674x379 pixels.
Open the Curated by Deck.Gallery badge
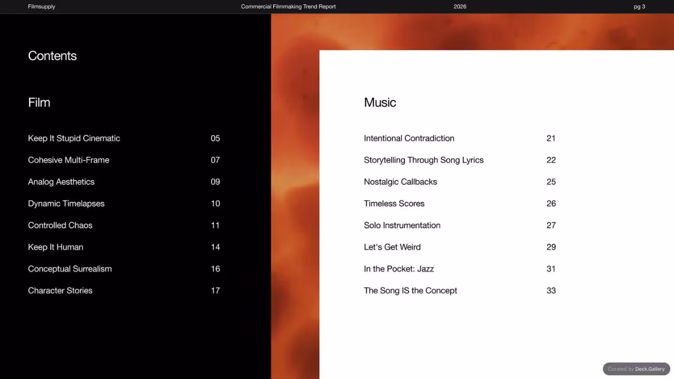tap(636, 369)
